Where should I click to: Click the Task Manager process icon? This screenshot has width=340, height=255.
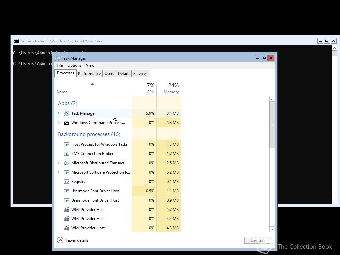(66, 113)
